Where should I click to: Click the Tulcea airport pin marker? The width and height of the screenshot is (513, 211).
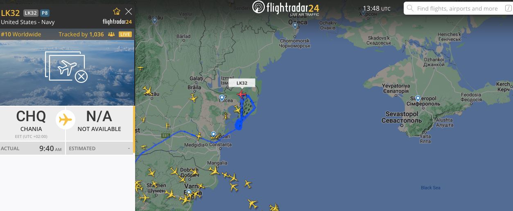point(222,98)
